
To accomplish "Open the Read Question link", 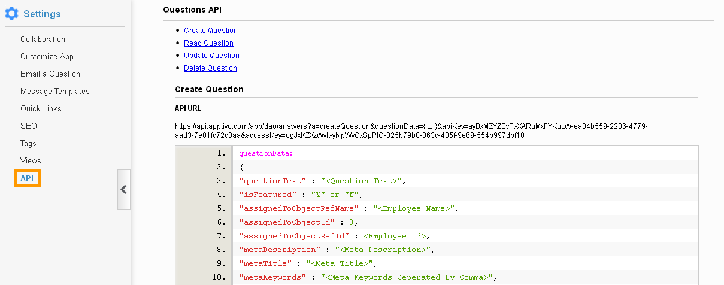I will click(x=208, y=43).
